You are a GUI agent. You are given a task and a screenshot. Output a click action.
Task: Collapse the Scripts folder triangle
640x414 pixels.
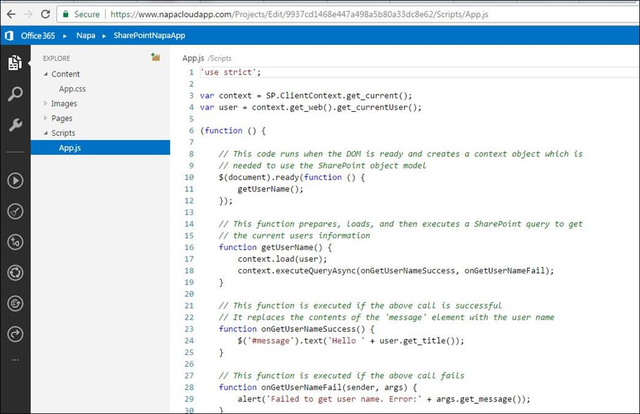point(46,133)
